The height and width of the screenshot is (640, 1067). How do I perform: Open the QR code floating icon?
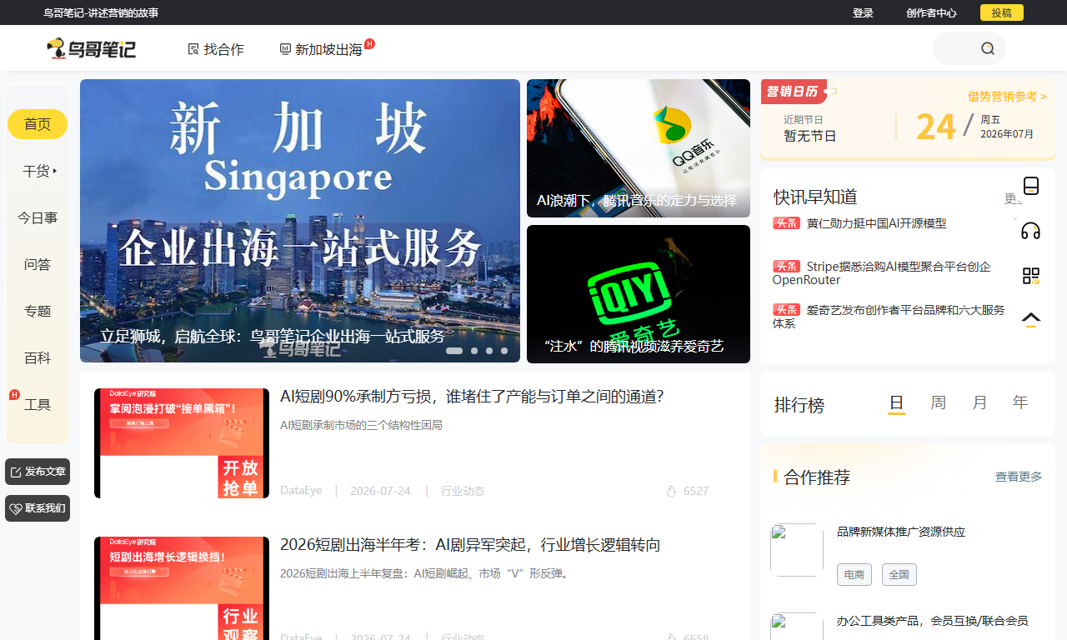point(1031,276)
